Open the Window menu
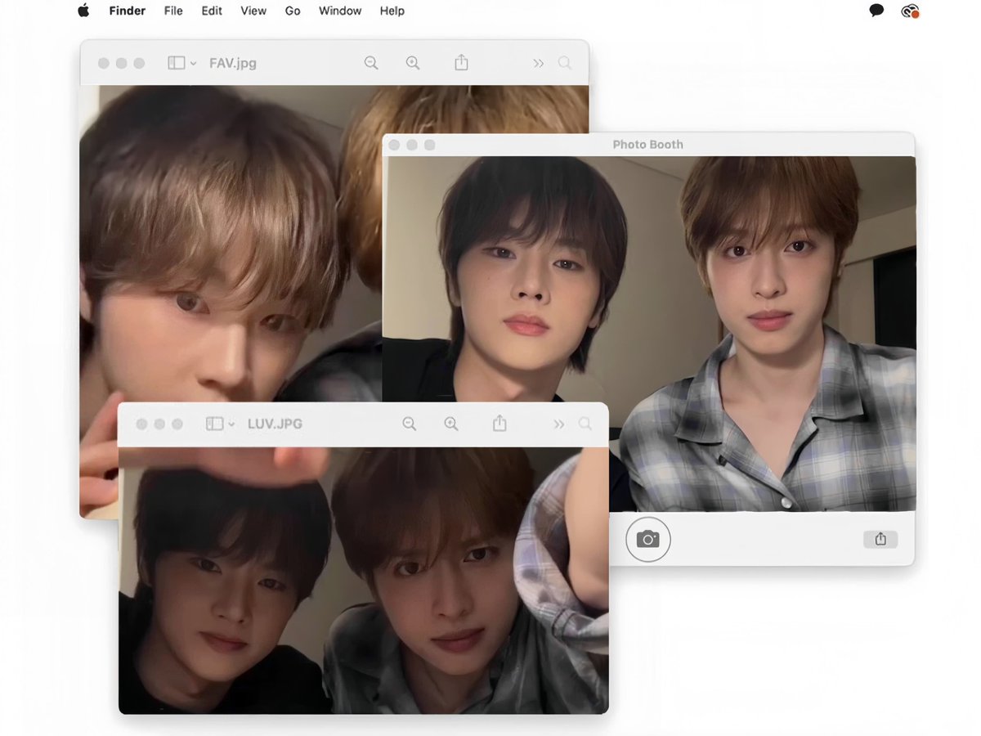 click(340, 11)
